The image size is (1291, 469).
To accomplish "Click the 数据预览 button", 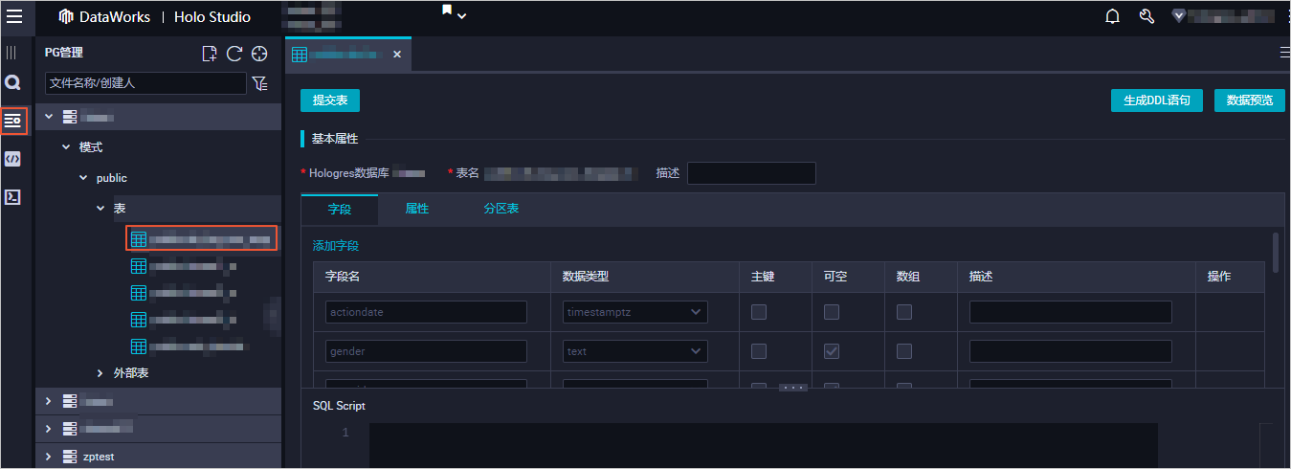I will [1250, 100].
